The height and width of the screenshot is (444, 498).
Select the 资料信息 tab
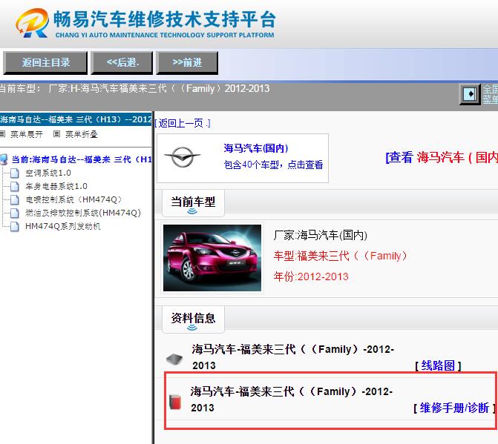(x=193, y=319)
